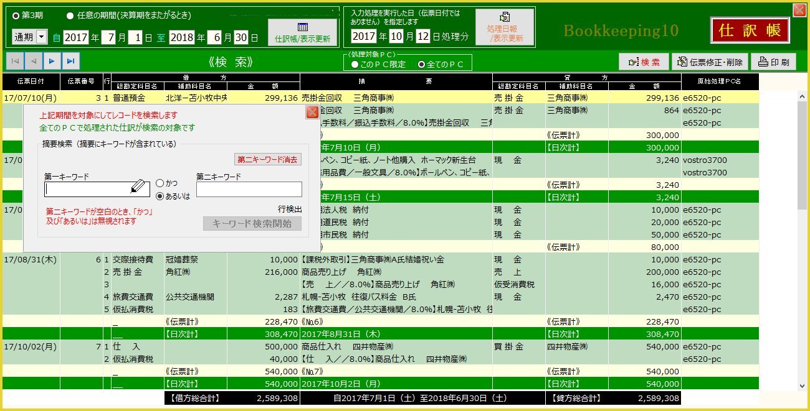Click 仕訳帳/表示更新 calendar button
810x411 pixels.
point(302,32)
